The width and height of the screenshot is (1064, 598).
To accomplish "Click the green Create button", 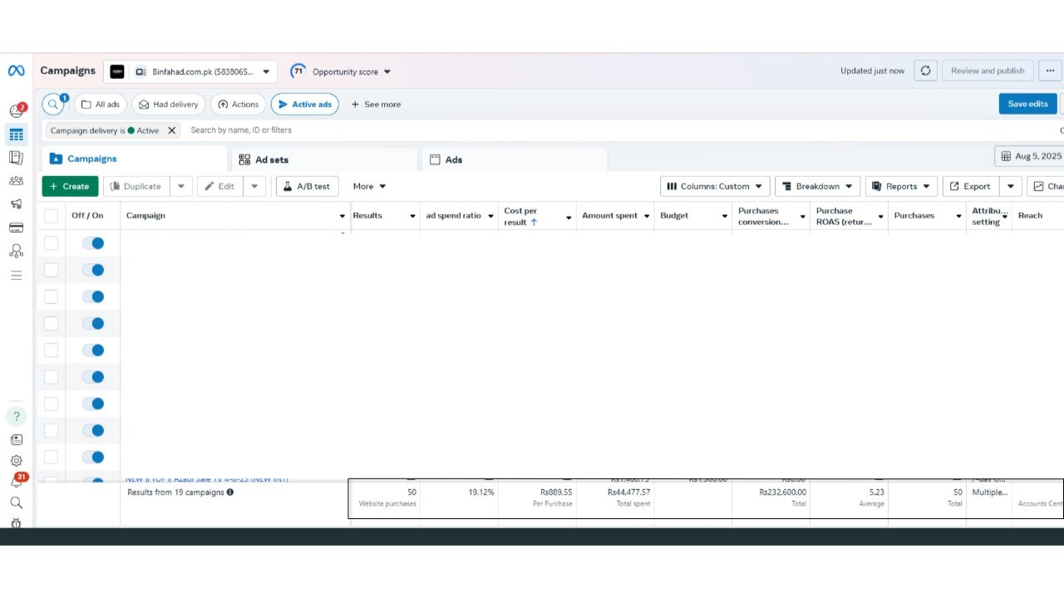I will click(70, 187).
